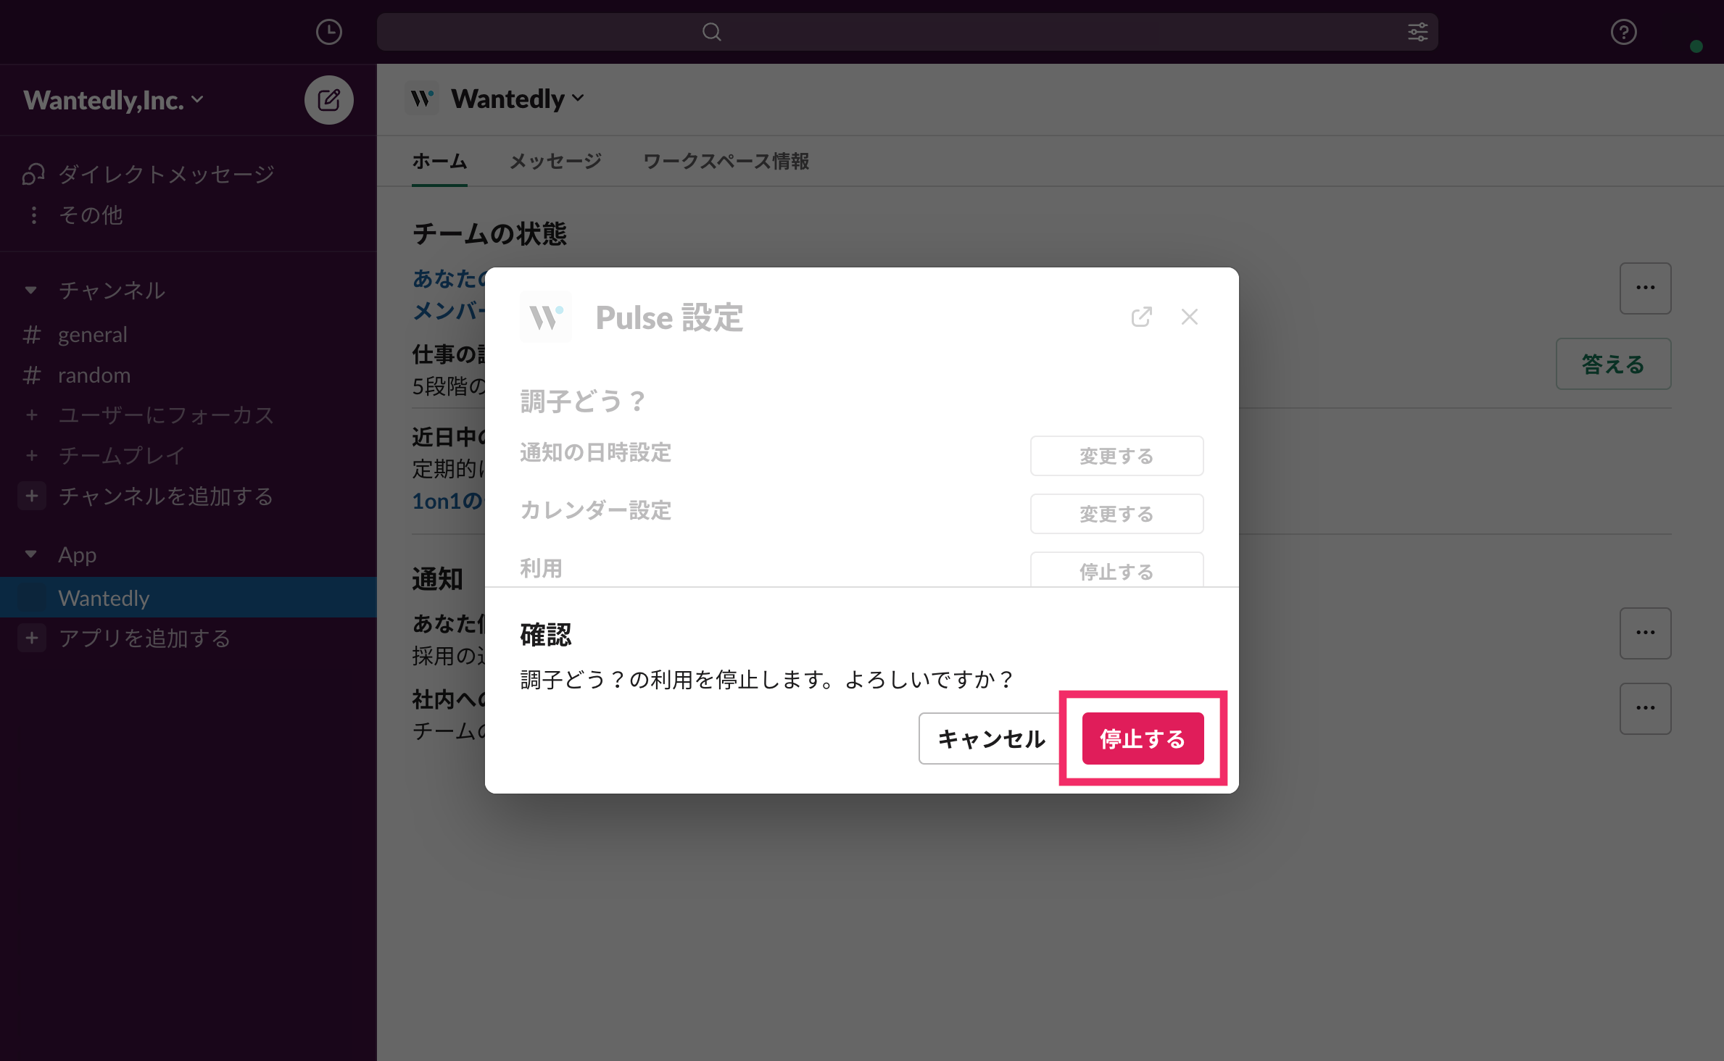Open ダイレクトメッセージ in the sidebar
The width and height of the screenshot is (1724, 1061).
click(165, 174)
